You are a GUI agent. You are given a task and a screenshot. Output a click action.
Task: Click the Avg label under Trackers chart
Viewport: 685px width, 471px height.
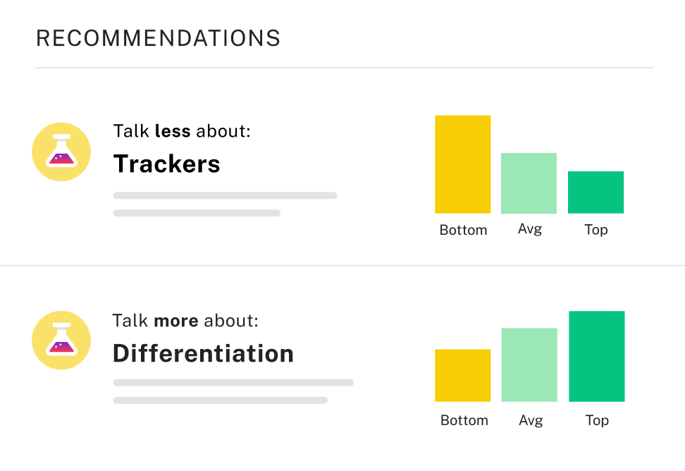tap(530, 229)
